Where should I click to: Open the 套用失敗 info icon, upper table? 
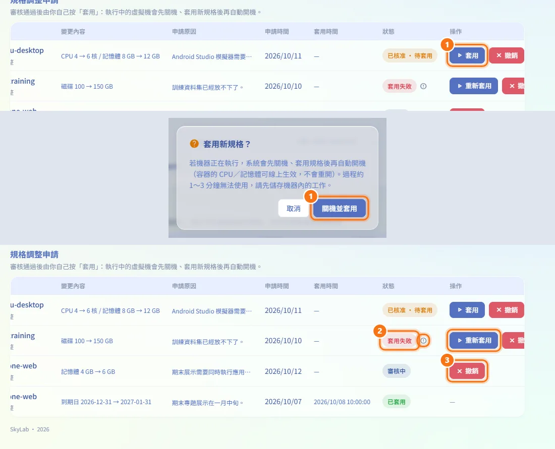(423, 86)
